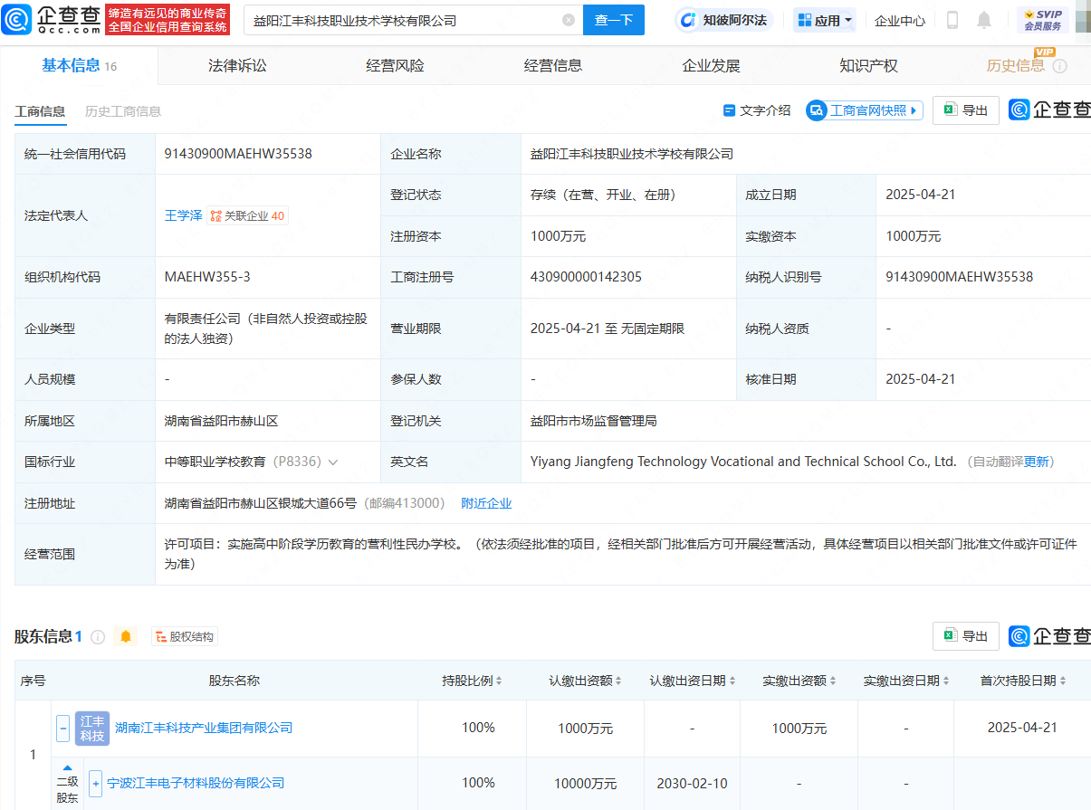Click 更新 next to the auto-translated English name
This screenshot has height=810, width=1091.
tap(1037, 462)
